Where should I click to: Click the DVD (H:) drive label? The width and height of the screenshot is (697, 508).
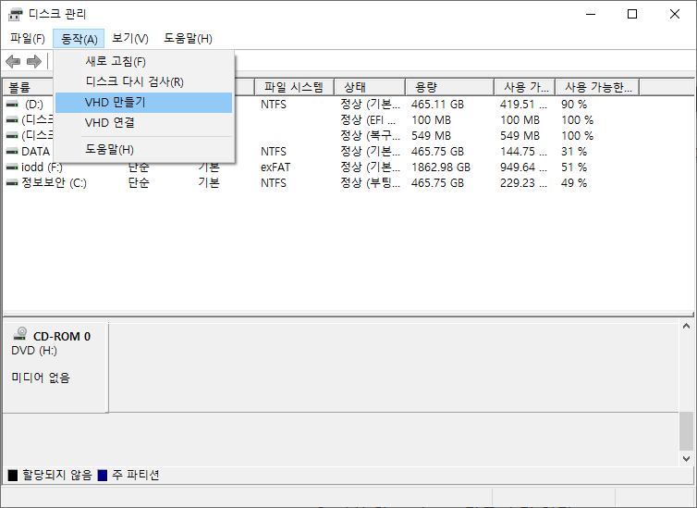34,351
